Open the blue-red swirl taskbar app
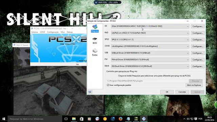217x122 pixels. tap(97, 119)
